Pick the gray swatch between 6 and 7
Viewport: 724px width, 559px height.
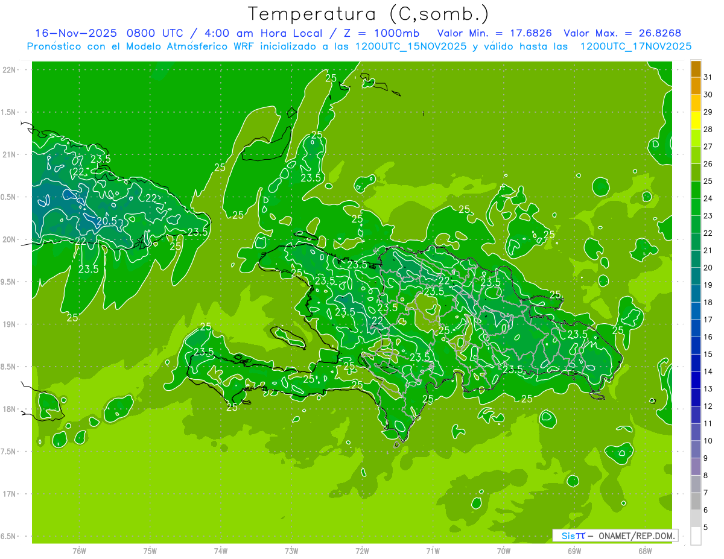pyautogui.click(x=696, y=502)
